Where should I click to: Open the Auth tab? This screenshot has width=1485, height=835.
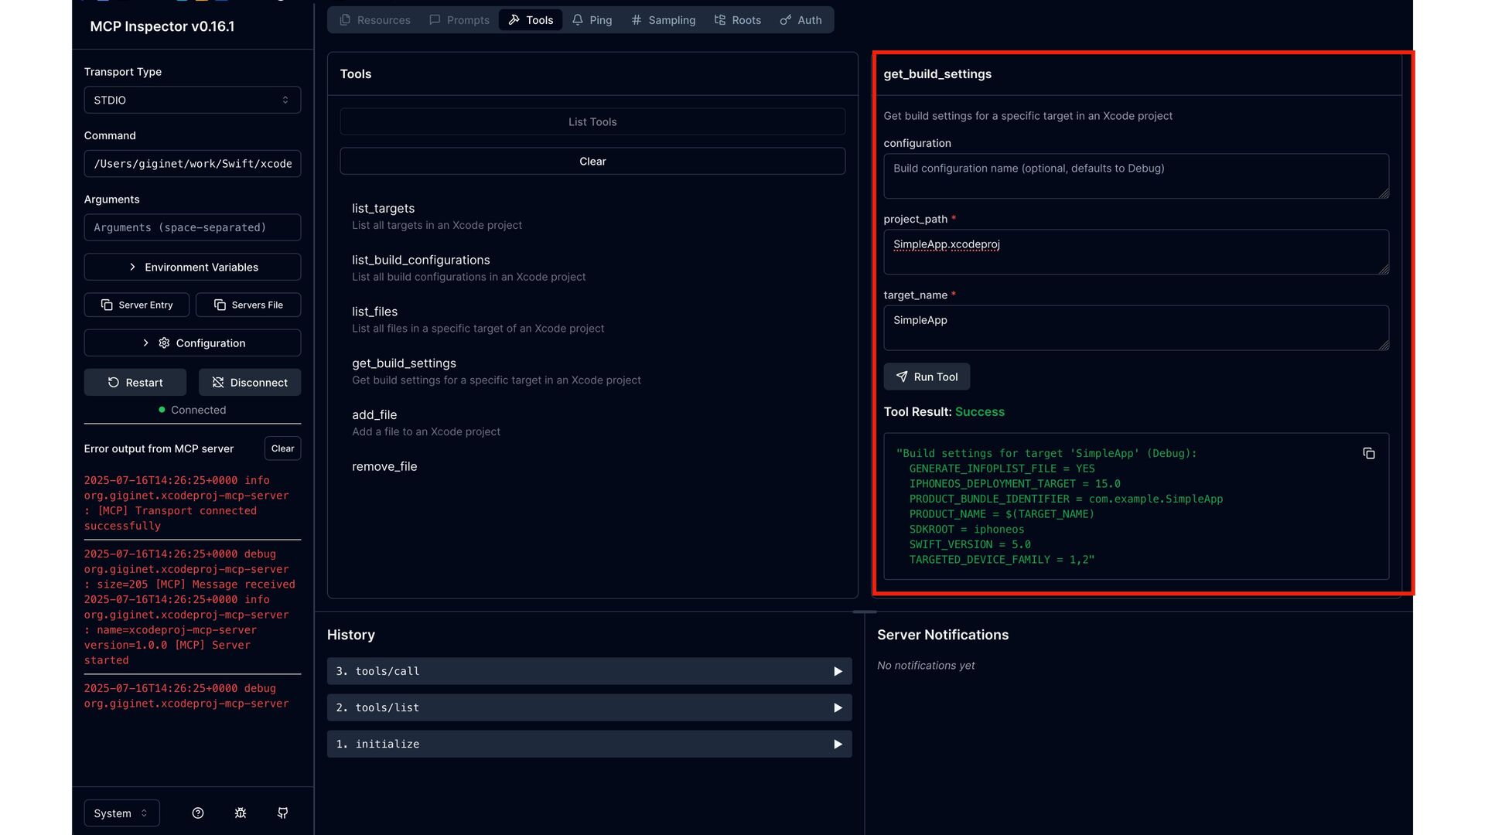click(801, 20)
